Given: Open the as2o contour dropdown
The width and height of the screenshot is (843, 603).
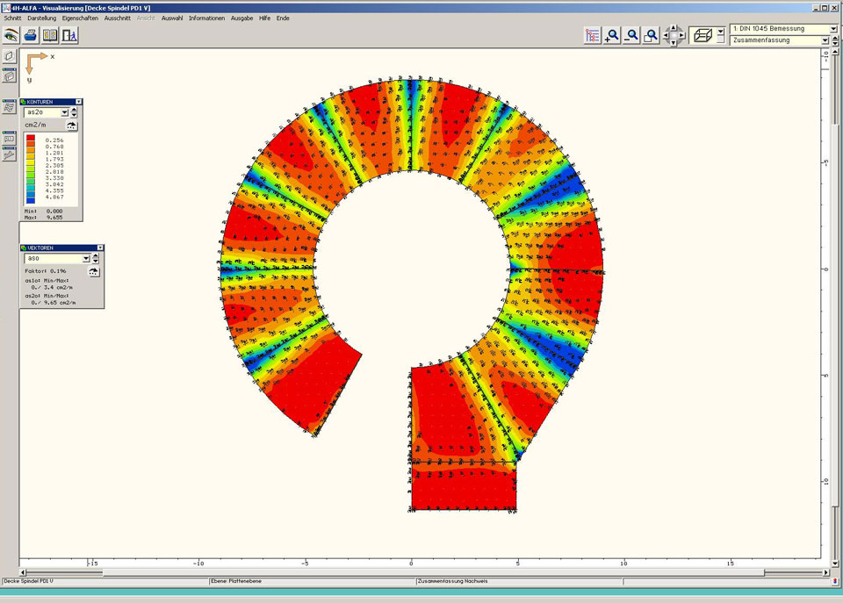Looking at the screenshot, I should (64, 112).
